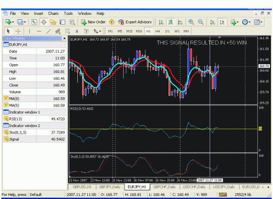Select the crosshair cursor tool
This screenshot has width=273, height=199.
(x=18, y=31)
